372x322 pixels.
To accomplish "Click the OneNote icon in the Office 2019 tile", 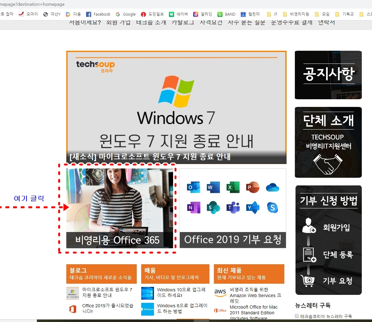I will [x=193, y=207].
